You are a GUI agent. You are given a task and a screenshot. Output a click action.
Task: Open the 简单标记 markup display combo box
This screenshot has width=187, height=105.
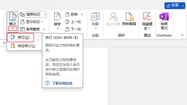tap(36, 14)
